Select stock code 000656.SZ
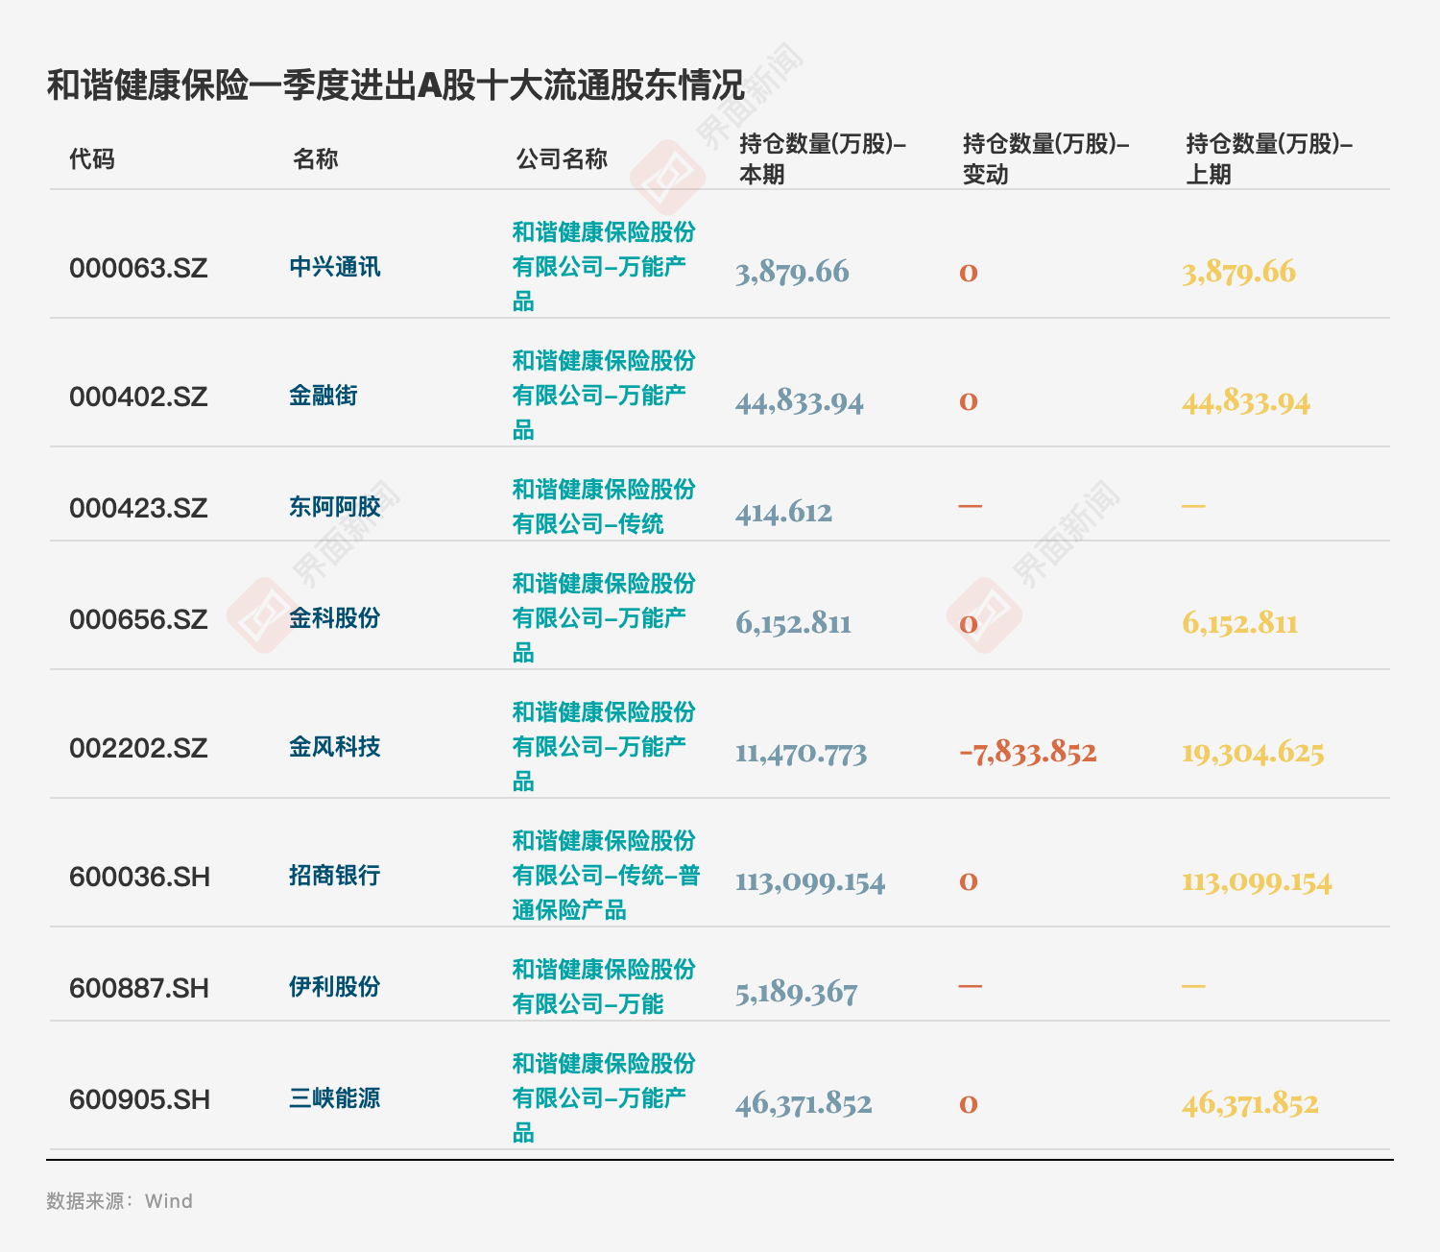The height and width of the screenshot is (1252, 1440). pyautogui.click(x=138, y=619)
